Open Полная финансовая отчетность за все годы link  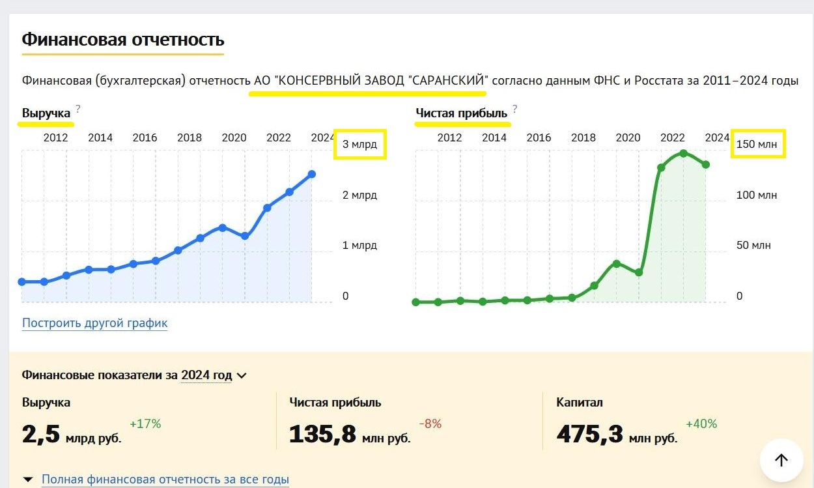click(165, 480)
